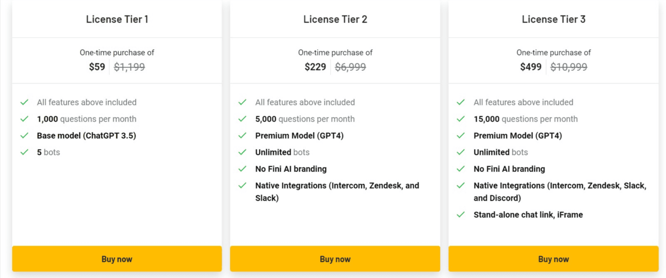Select the License Tier 1 heading
Image resolution: width=666 pixels, height=278 pixels.
pos(117,19)
